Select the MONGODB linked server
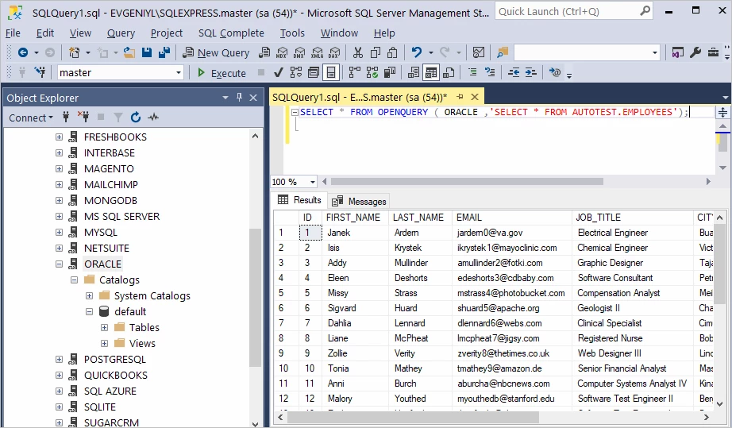The image size is (732, 428). [x=110, y=201]
